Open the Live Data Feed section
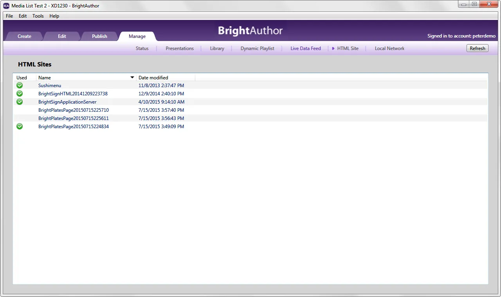The image size is (501, 297). coord(306,48)
